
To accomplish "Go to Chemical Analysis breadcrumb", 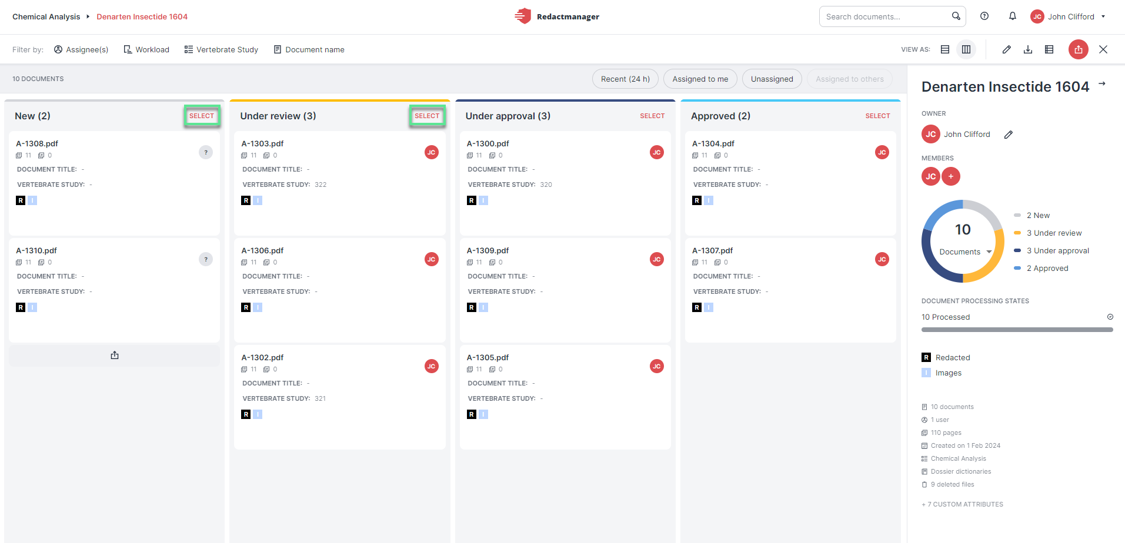I will (46, 16).
